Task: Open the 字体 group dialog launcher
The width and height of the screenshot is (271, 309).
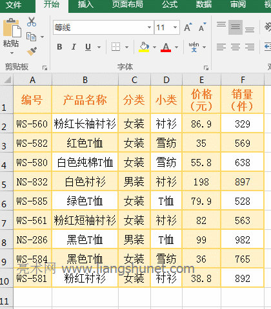Action: (206, 68)
